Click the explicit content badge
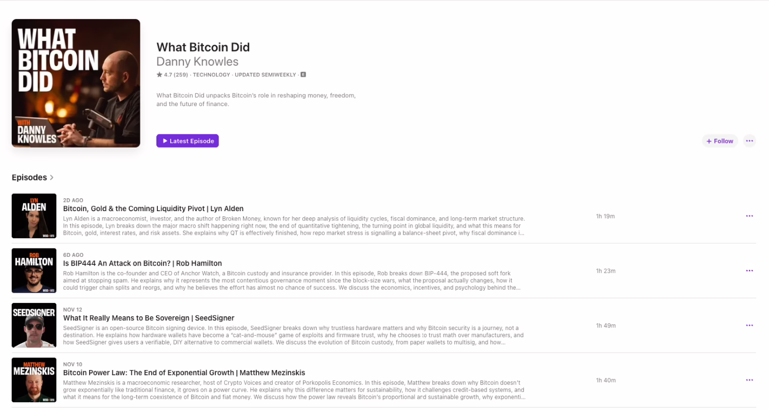769x410 pixels. 303,74
